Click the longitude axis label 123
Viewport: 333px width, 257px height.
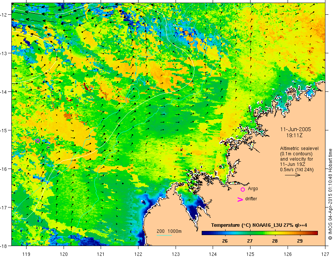[x=176, y=254]
